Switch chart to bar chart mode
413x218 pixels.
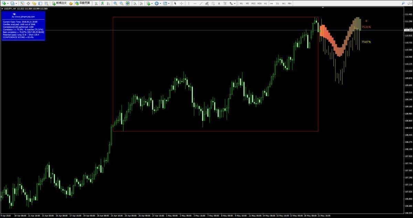96,3
